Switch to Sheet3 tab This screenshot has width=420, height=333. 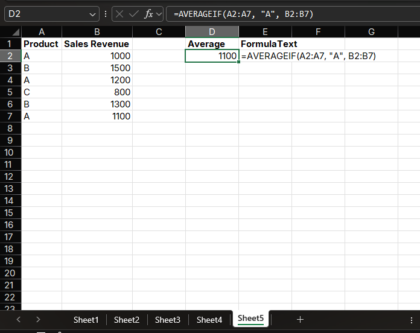pos(168,320)
